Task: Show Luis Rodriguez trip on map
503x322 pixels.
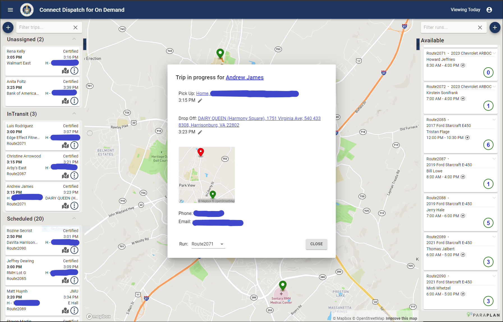Action: tap(65, 145)
